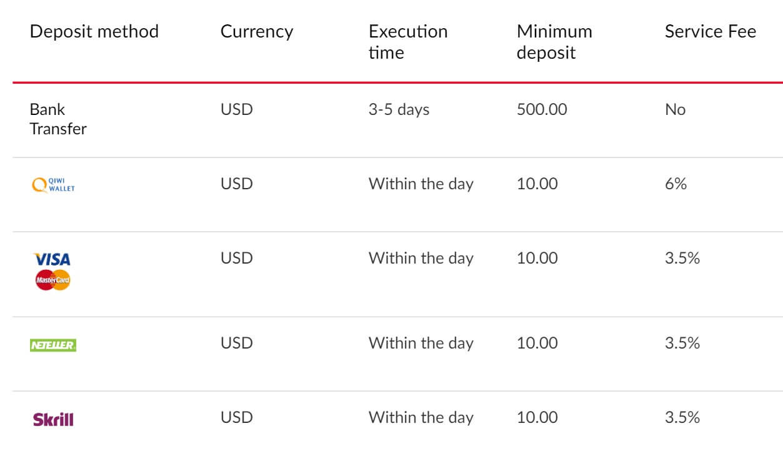
Task: Click the MasterCard logo
Action: [x=52, y=280]
